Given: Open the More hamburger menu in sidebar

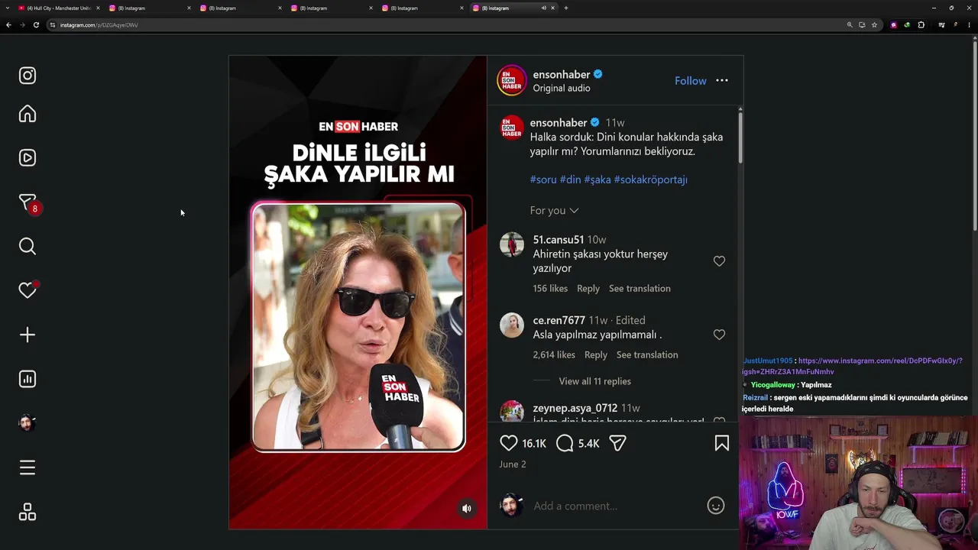Looking at the screenshot, I should (x=28, y=467).
